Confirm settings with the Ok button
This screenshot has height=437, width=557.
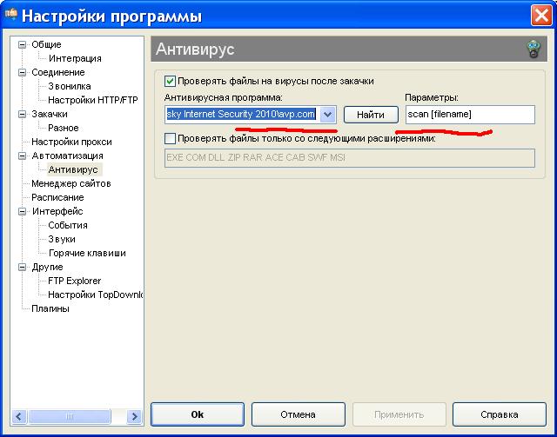coord(198,414)
